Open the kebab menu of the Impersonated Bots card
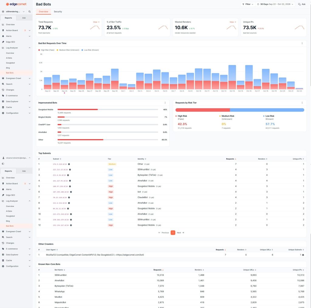Viewport: 311px width, 308px height. point(165,103)
